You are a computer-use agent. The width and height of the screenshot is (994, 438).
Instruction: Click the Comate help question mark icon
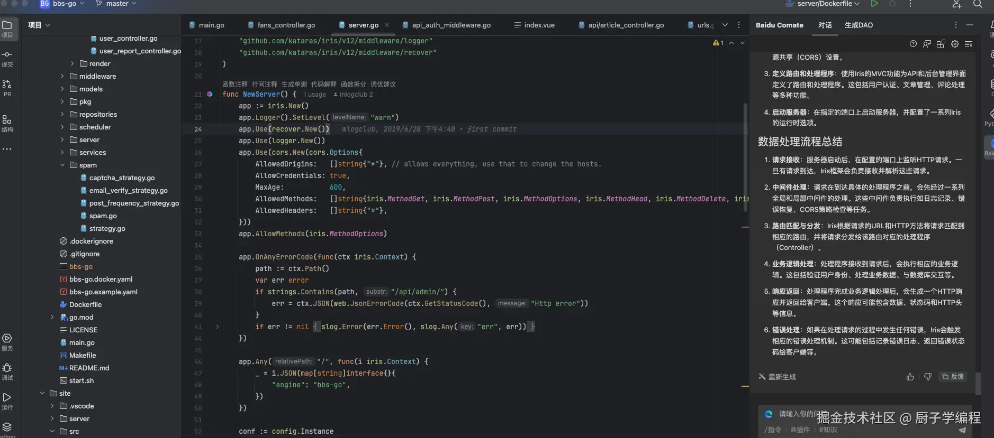[913, 44]
